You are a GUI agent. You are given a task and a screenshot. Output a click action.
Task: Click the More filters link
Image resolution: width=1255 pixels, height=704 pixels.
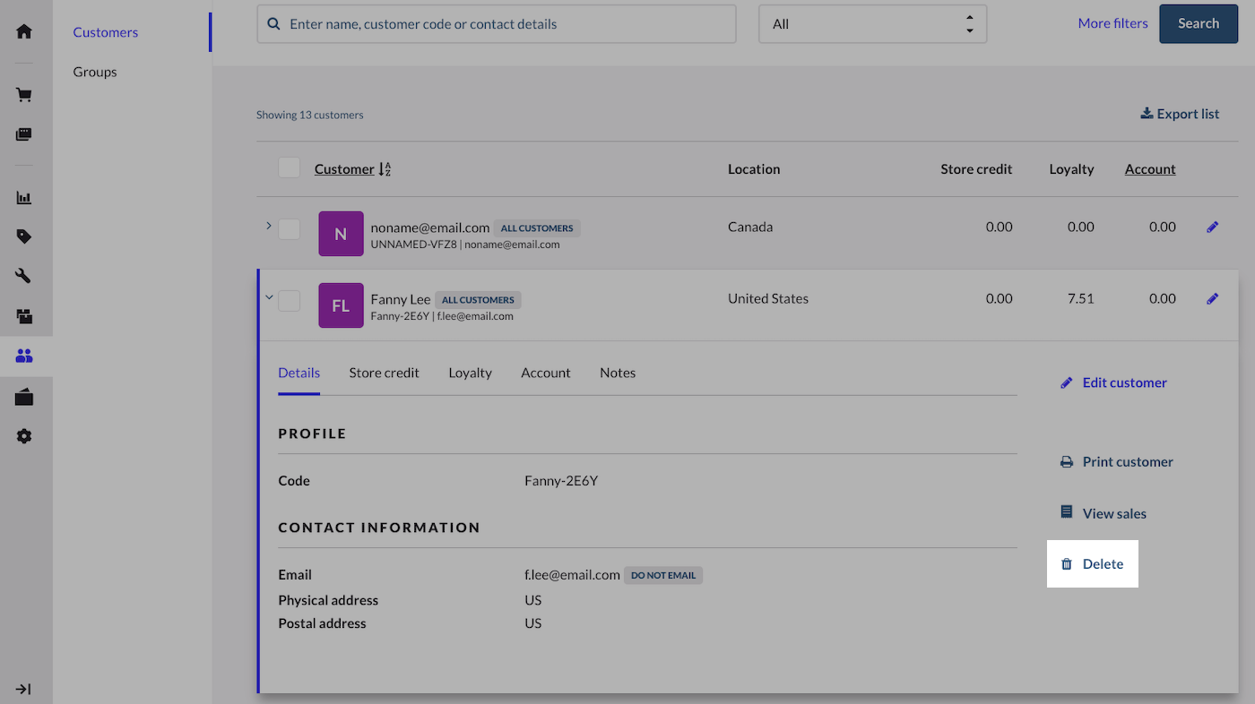tap(1112, 23)
